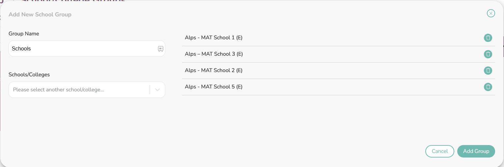Open the 'Please select another school/college' selector
This screenshot has width=504, height=167.
pos(87,90)
